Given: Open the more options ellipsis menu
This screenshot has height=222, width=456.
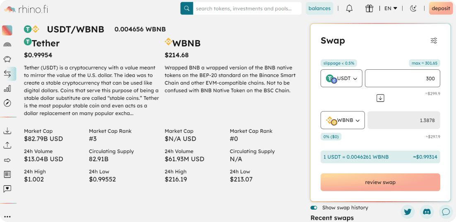Looking at the screenshot, I should tap(7, 217).
